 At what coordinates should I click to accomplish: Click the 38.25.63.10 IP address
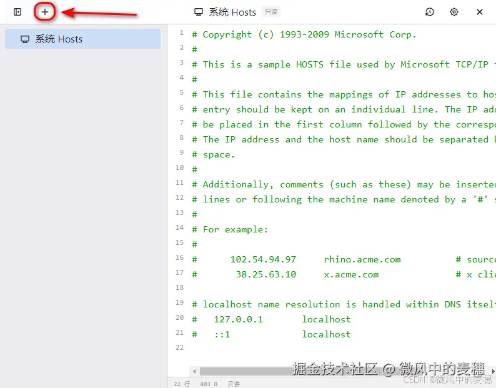(x=265, y=274)
